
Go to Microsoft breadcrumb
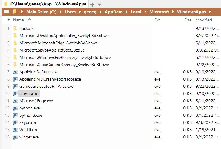tap(159, 12)
